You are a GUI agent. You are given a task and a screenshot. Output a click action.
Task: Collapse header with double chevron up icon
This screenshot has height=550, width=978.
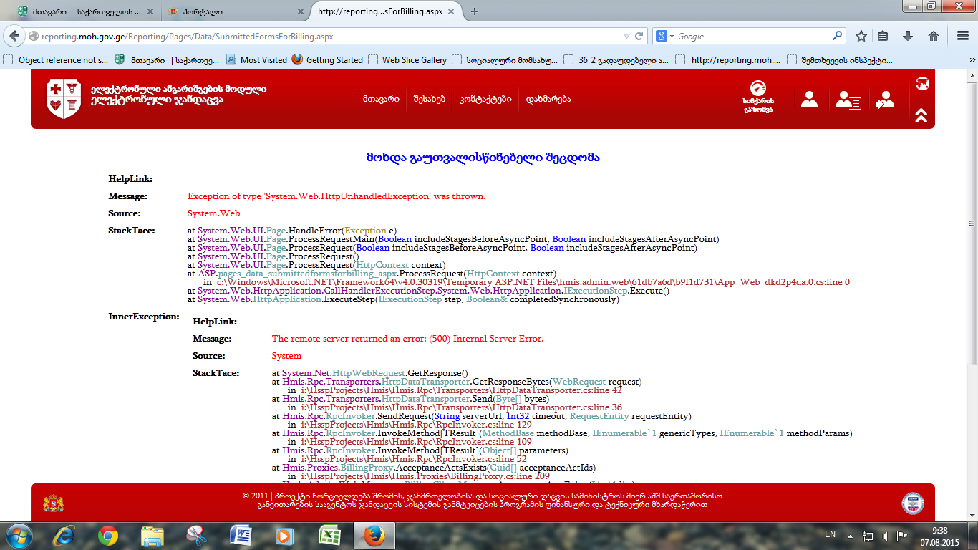[921, 115]
